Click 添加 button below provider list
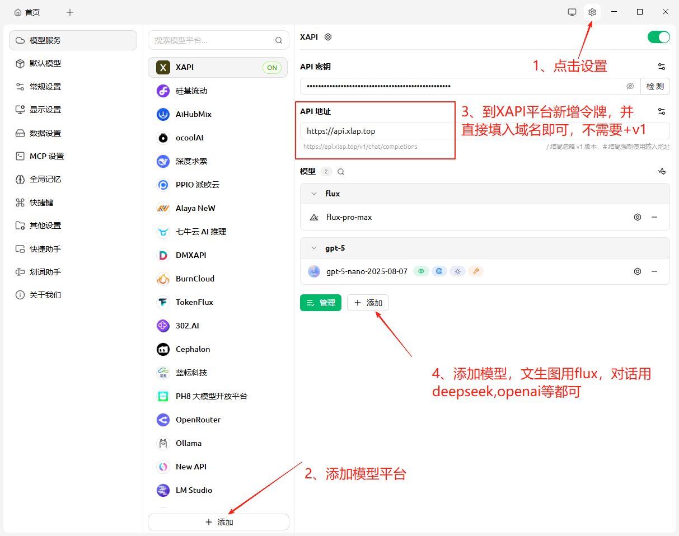Image resolution: width=679 pixels, height=536 pixels. pos(218,522)
